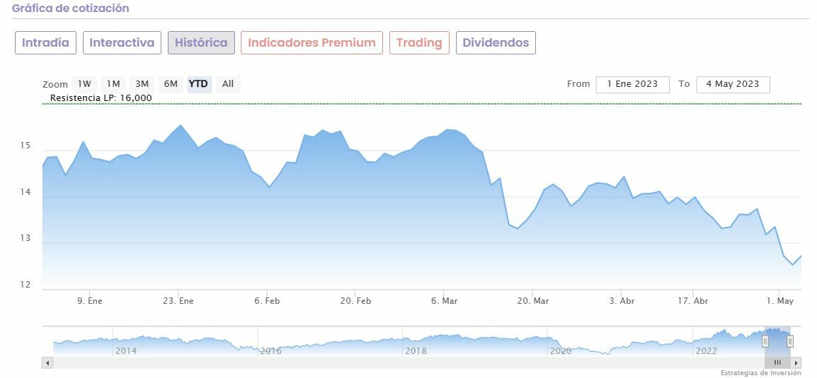The height and width of the screenshot is (378, 817).
Task: Open the Intradía chart tab
Action: [45, 42]
